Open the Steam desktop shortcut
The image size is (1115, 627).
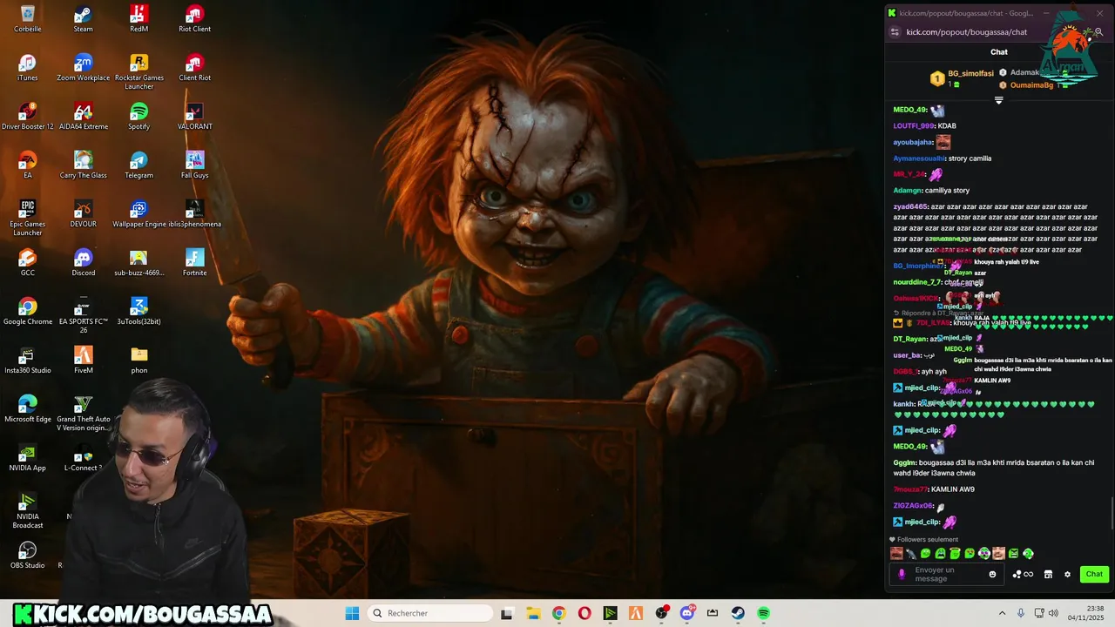click(83, 18)
